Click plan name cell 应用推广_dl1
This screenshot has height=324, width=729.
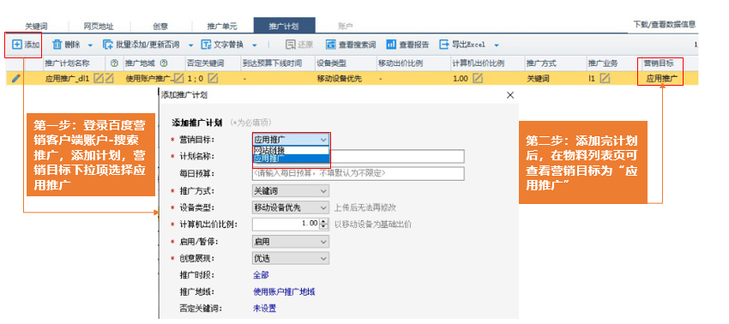pyautogui.click(x=67, y=79)
